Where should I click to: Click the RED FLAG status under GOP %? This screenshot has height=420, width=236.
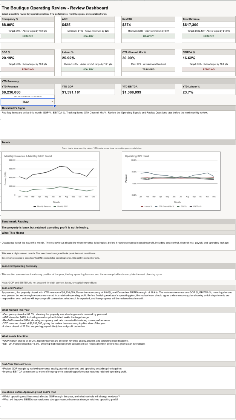pos(28,69)
